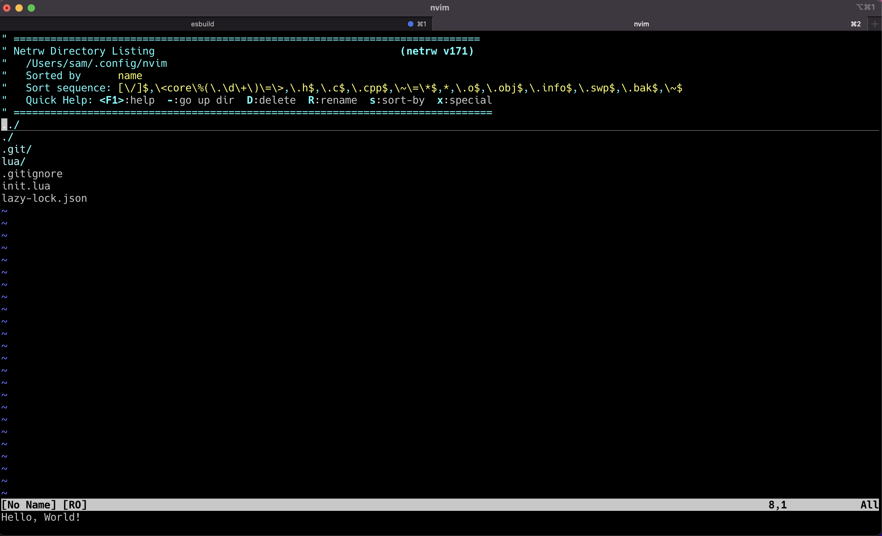Maximize the window with green button
Screen dimensions: 882x536
click(32, 8)
